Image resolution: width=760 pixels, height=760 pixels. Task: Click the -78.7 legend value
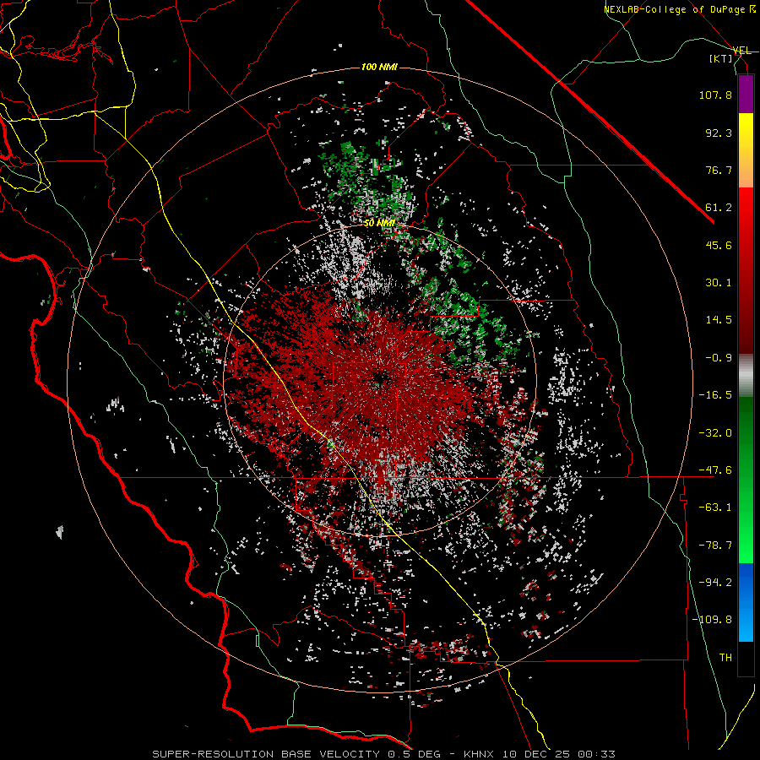715,546
